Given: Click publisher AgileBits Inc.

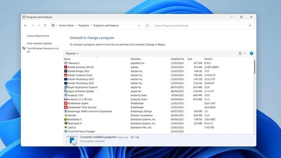Looking at the screenshot, I should coord(137,63).
